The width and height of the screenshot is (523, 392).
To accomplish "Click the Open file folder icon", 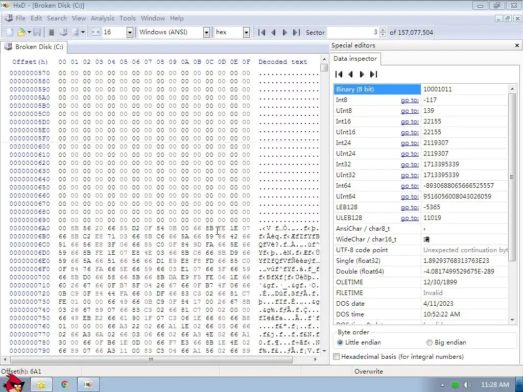I will point(21,32).
